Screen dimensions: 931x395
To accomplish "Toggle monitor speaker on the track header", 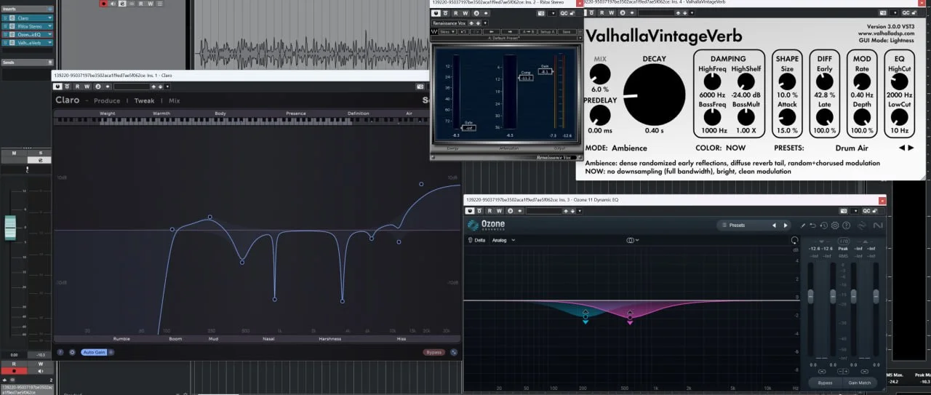I will click(113, 4).
